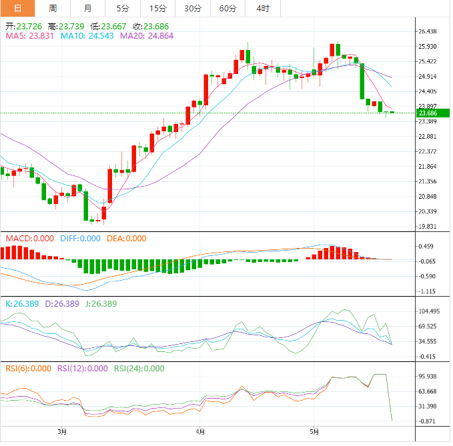Click the 26.438 price axis label
This screenshot has height=446, width=453.
pos(428,31)
